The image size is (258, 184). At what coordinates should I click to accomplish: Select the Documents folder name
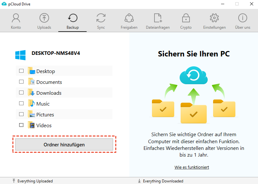point(49,82)
